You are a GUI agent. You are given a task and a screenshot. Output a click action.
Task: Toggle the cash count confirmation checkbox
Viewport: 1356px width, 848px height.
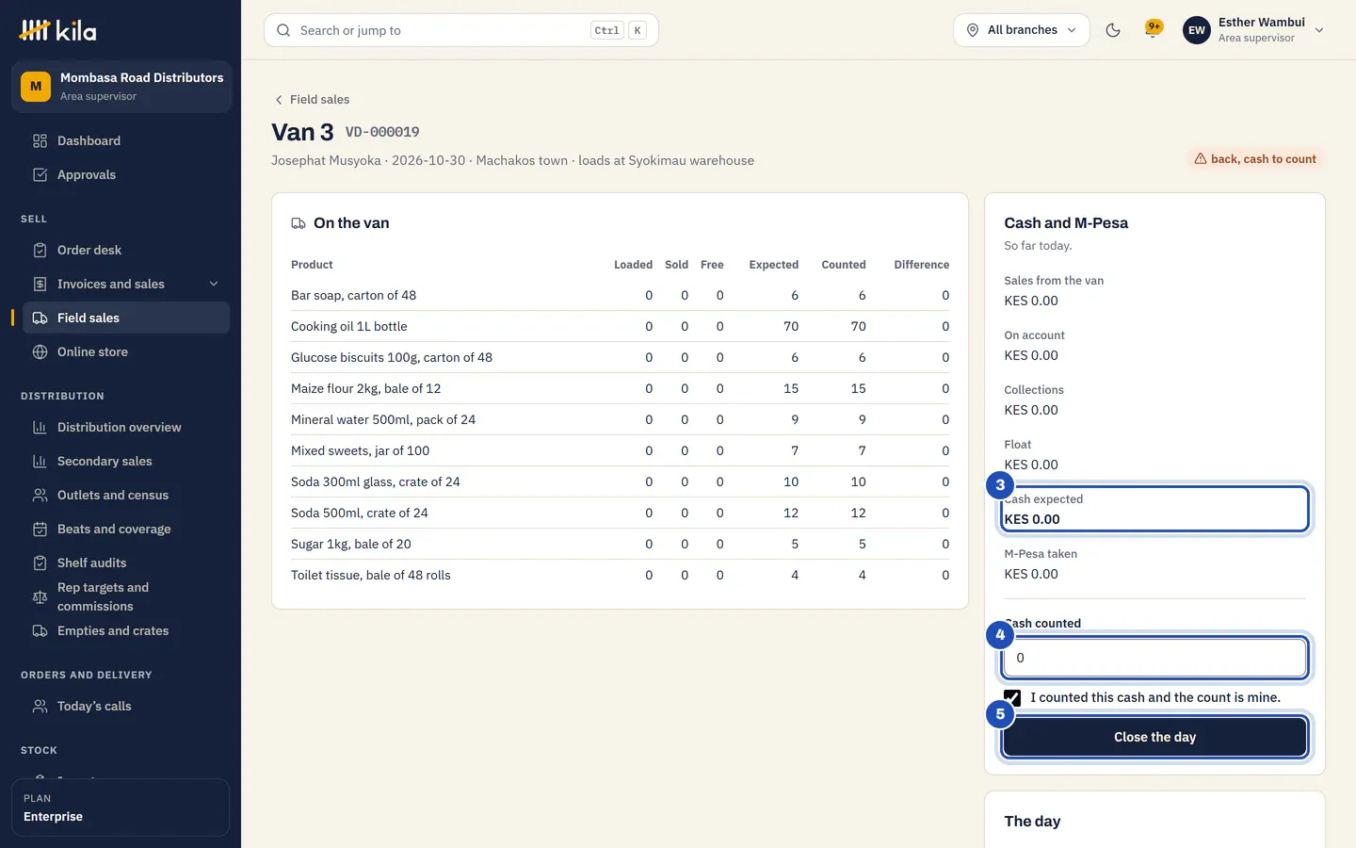(x=1012, y=698)
